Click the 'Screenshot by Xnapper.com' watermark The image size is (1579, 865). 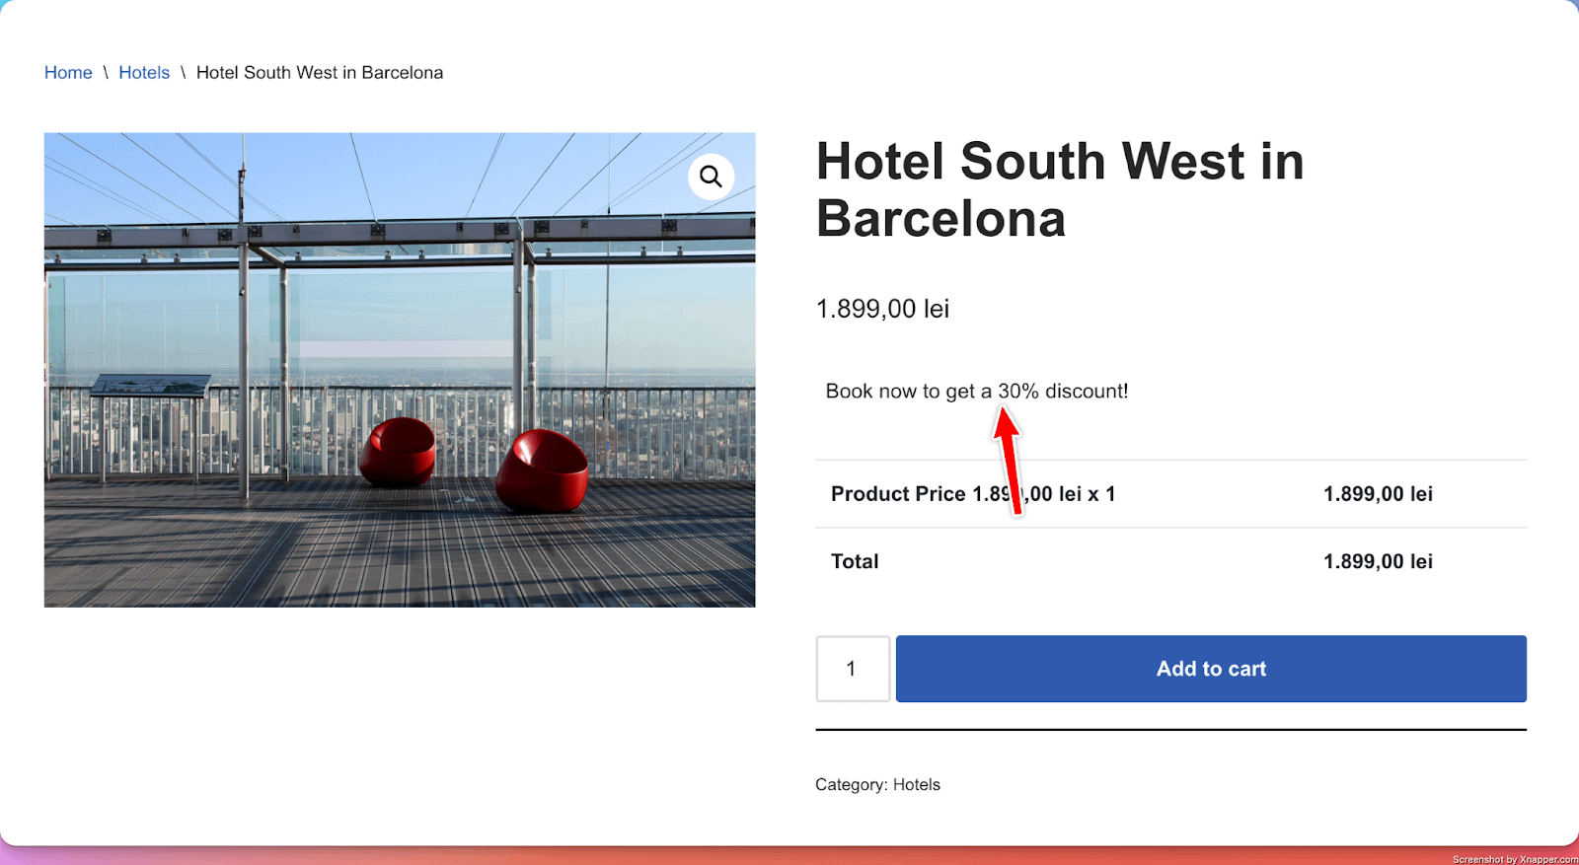coord(1514,859)
